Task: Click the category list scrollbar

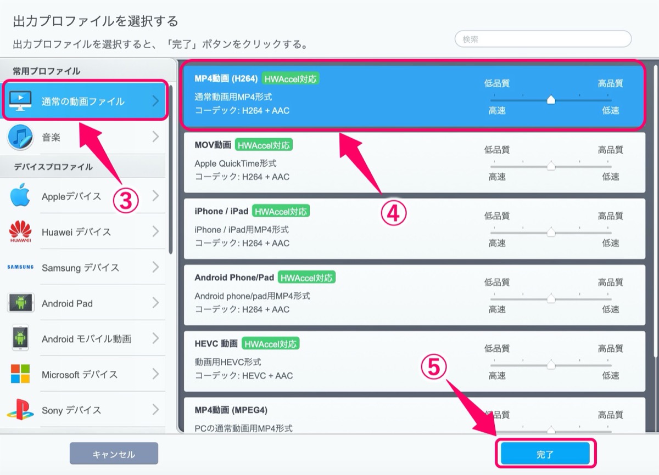Action: click(171, 169)
